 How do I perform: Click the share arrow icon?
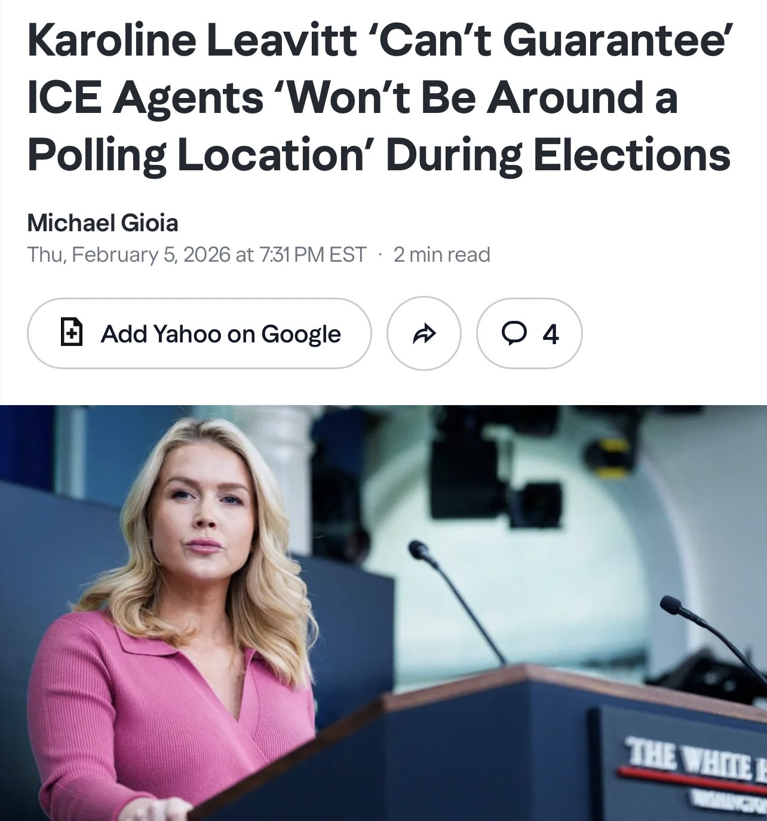424,333
